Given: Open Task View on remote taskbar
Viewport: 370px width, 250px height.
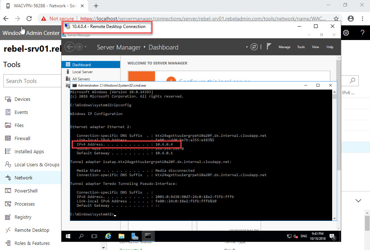Looking at the screenshot, I should point(94,236).
